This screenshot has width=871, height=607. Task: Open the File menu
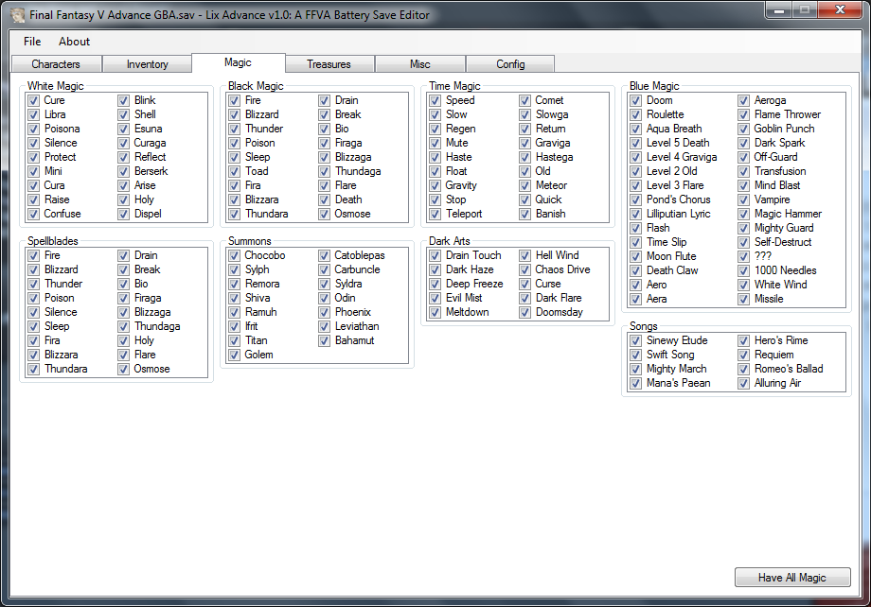[31, 42]
